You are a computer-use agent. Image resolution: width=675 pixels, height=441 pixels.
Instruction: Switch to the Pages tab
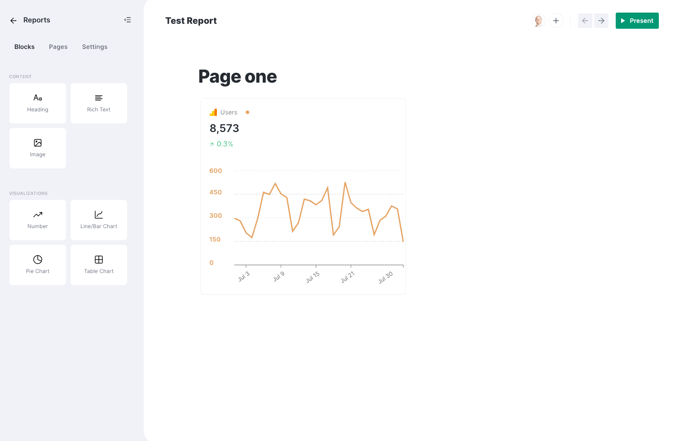[x=58, y=47]
